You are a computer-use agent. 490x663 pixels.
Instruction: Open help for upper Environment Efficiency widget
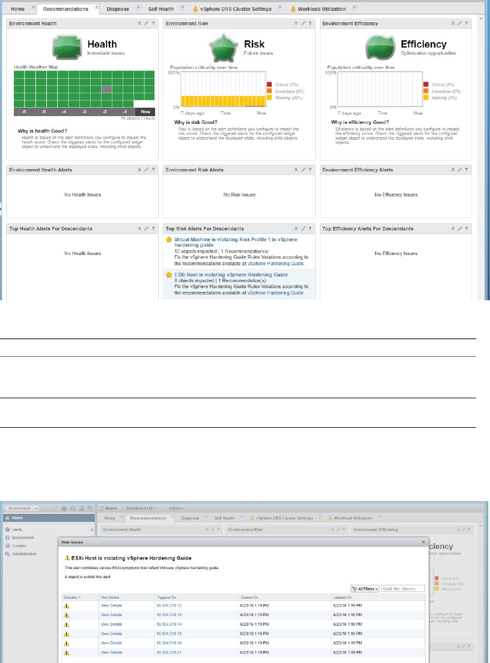click(467, 23)
